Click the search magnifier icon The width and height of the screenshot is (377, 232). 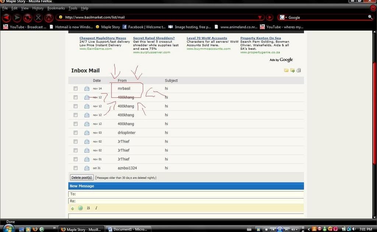tap(370, 17)
